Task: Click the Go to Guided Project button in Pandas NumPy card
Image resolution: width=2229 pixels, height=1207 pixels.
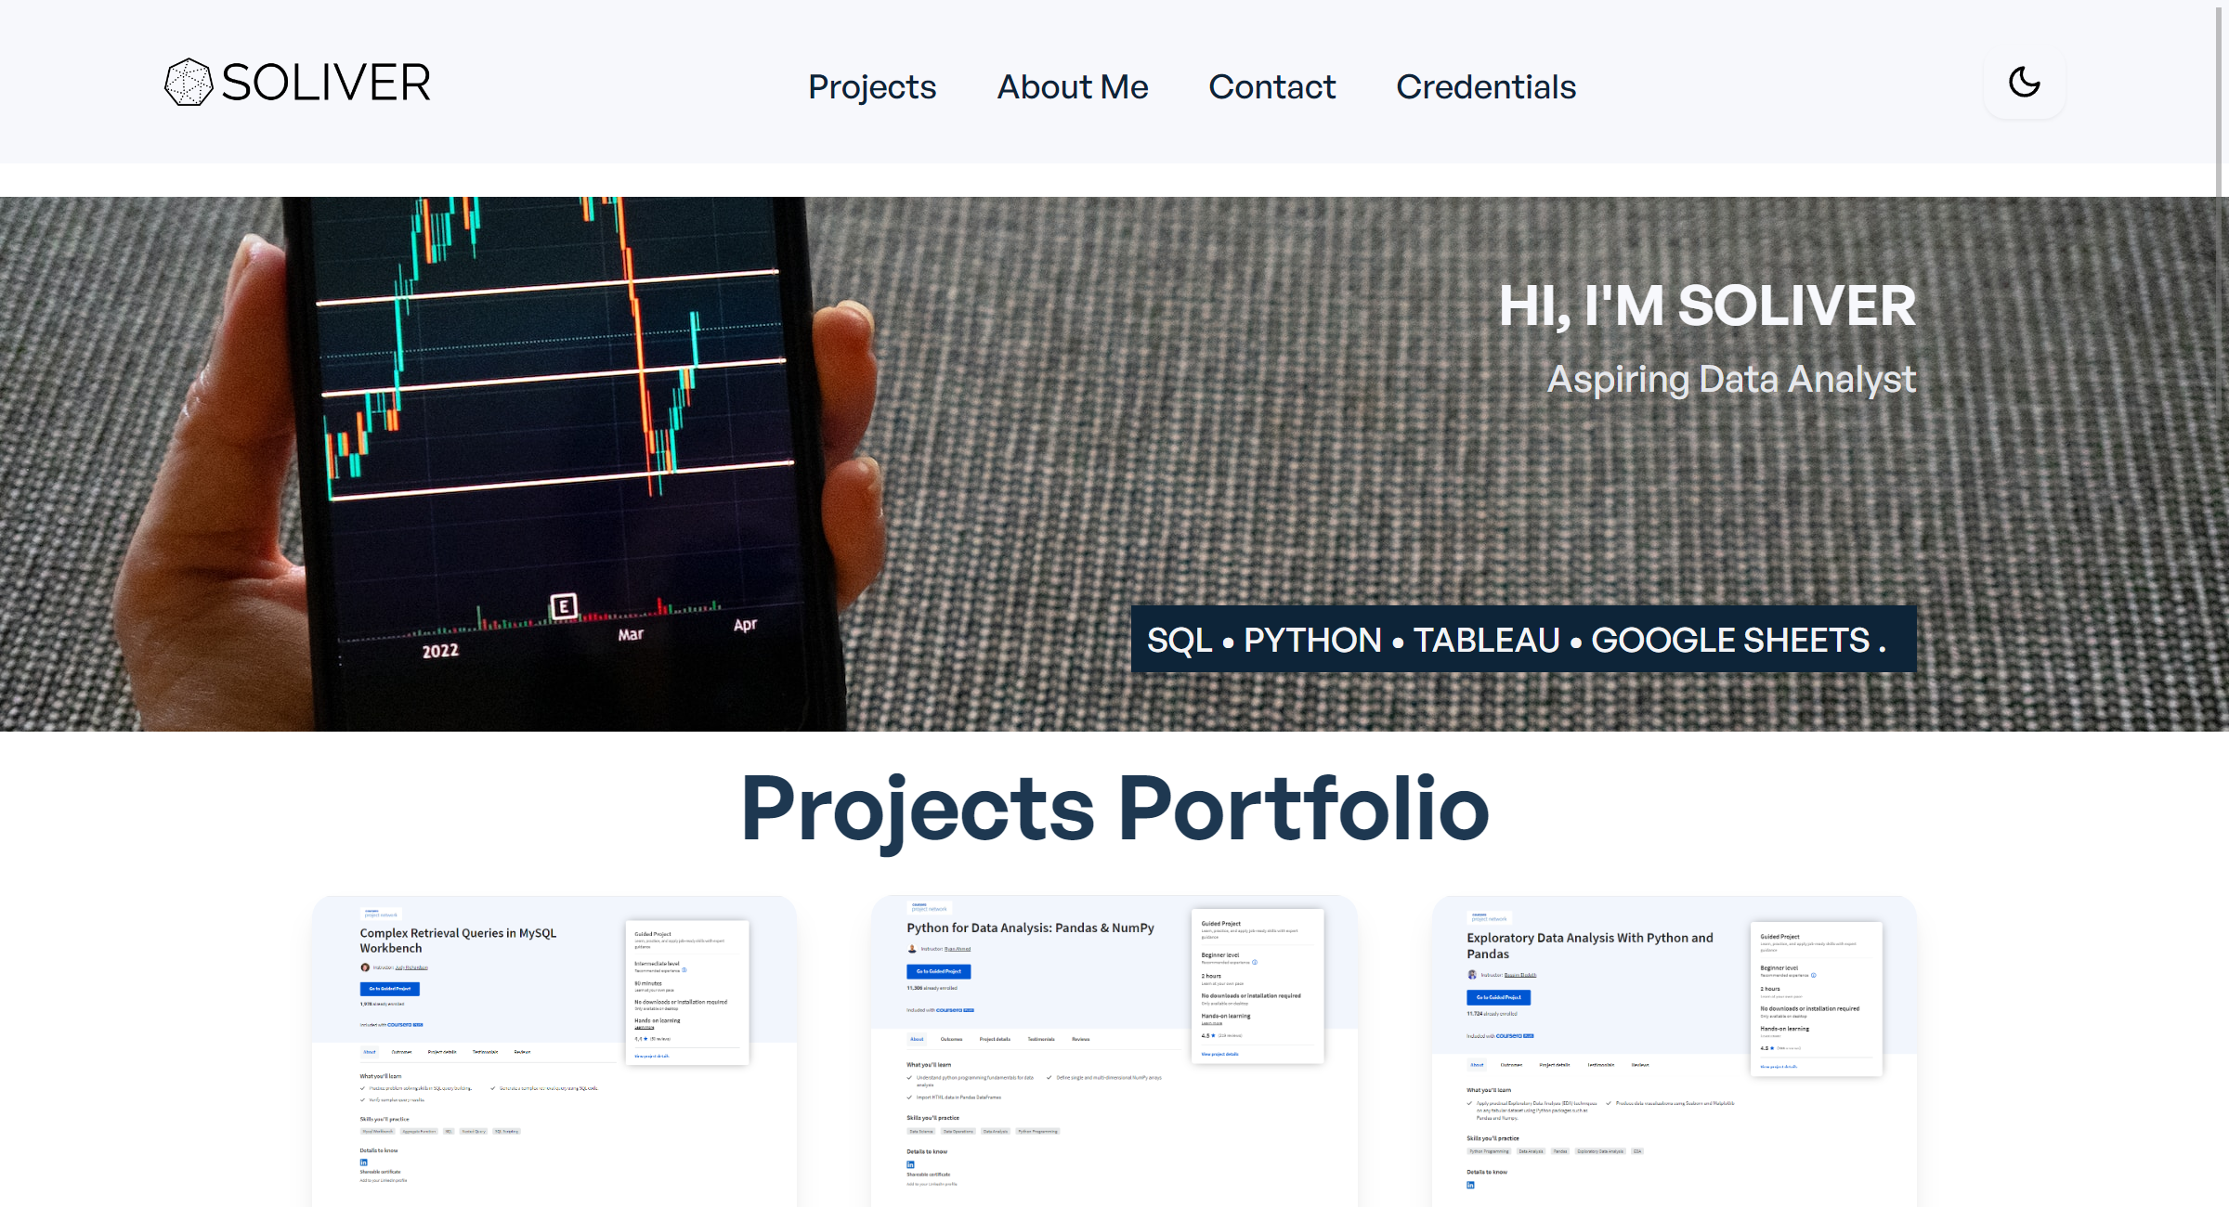Action: point(939,971)
